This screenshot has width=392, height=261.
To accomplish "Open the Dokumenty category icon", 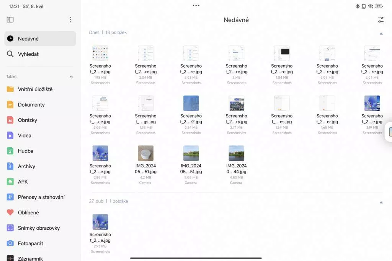I will (10, 105).
